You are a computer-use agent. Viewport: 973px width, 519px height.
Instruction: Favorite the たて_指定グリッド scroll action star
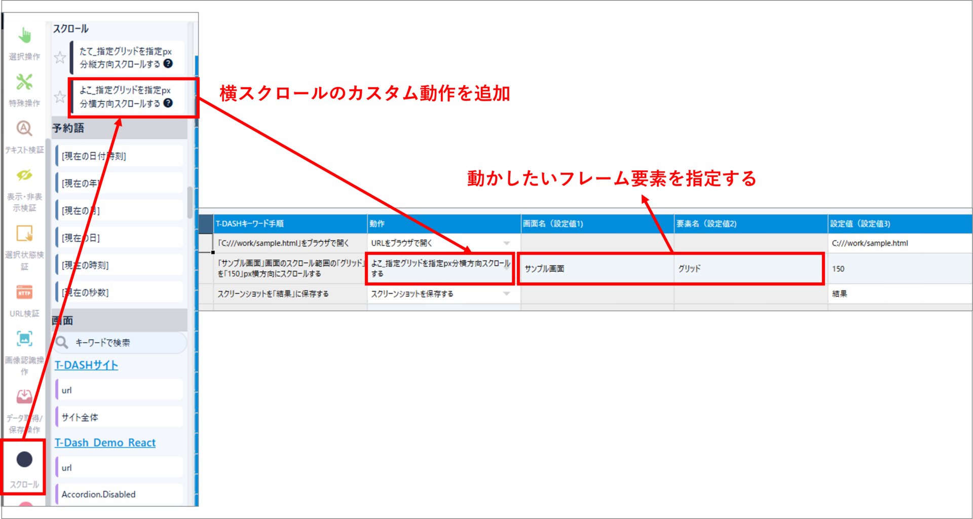click(x=60, y=57)
